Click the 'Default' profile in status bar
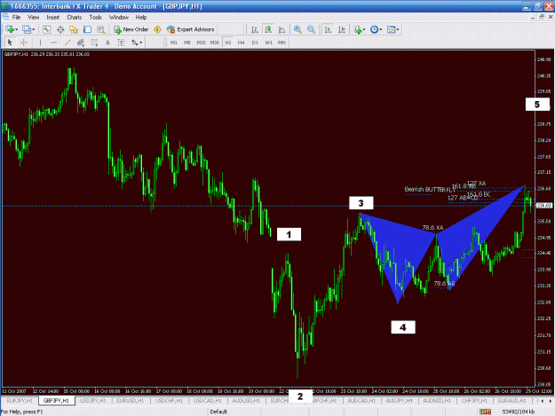 pyautogui.click(x=218, y=412)
